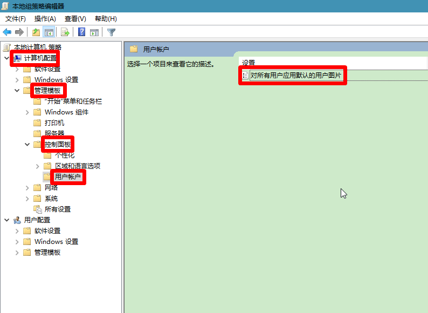Select 本地计算机 策略 root node

pos(38,47)
